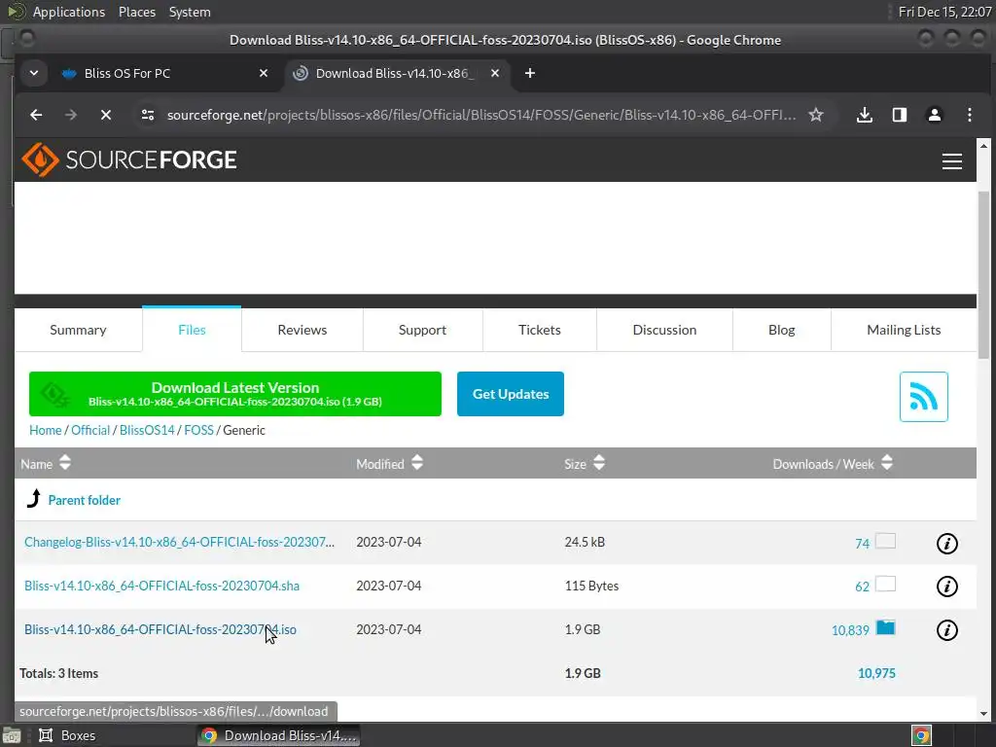Toggle the Chrome side panel icon

click(900, 115)
